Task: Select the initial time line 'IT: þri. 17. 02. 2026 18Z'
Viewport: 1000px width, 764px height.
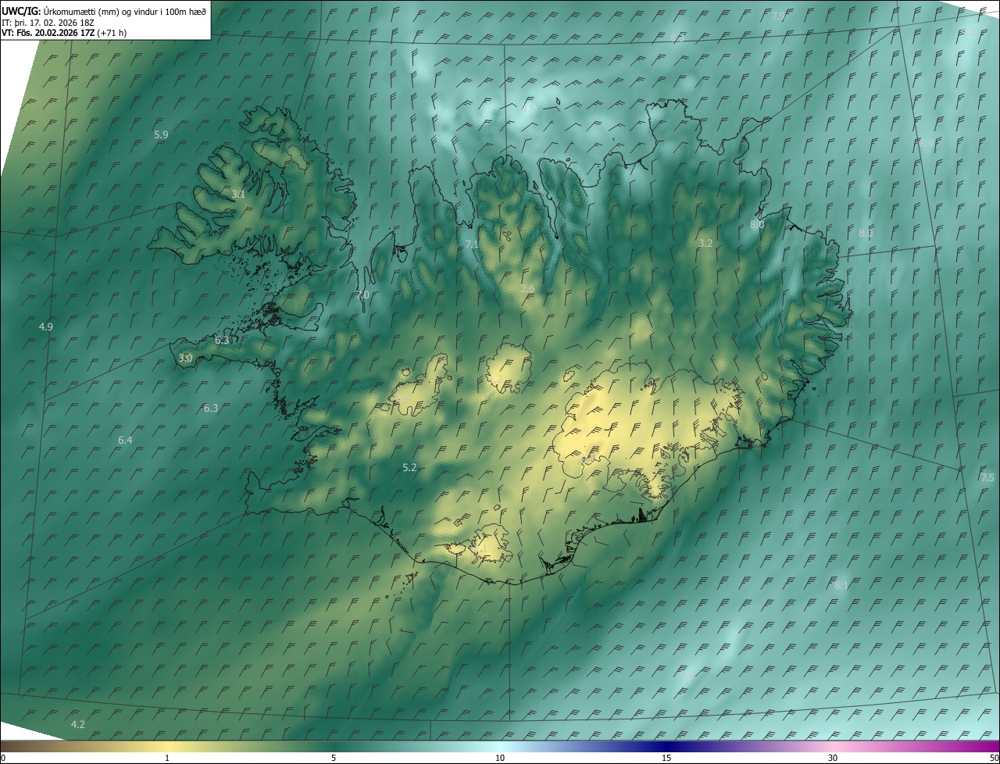Action: coord(48,23)
